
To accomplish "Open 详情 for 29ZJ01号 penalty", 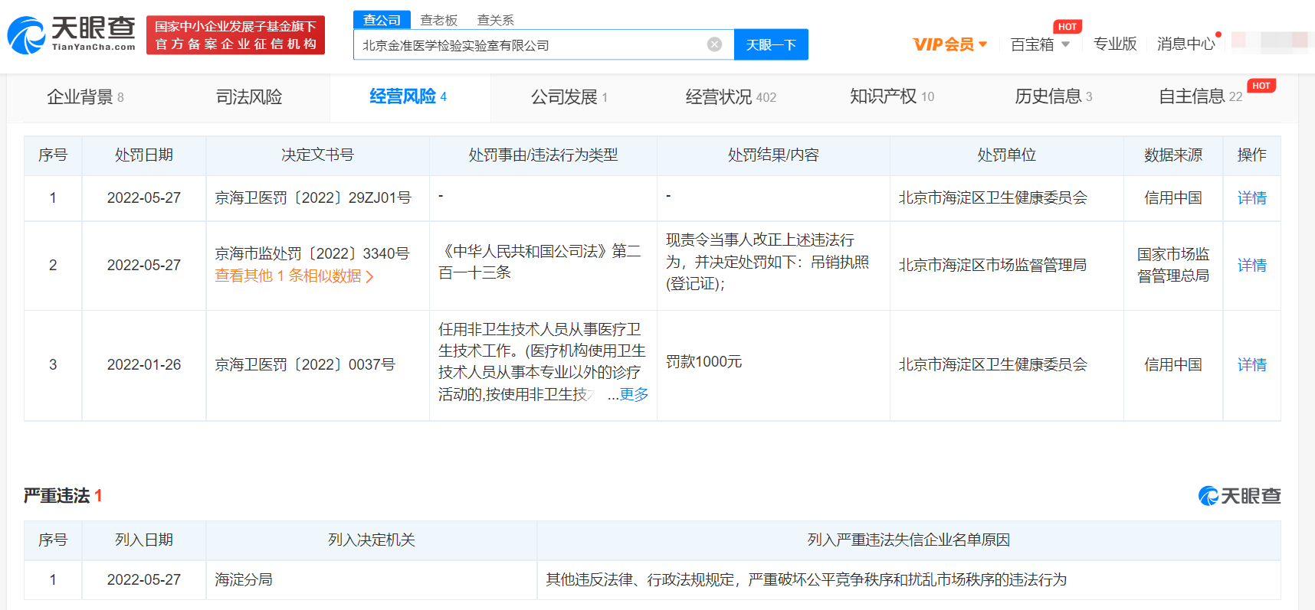I will [1251, 198].
